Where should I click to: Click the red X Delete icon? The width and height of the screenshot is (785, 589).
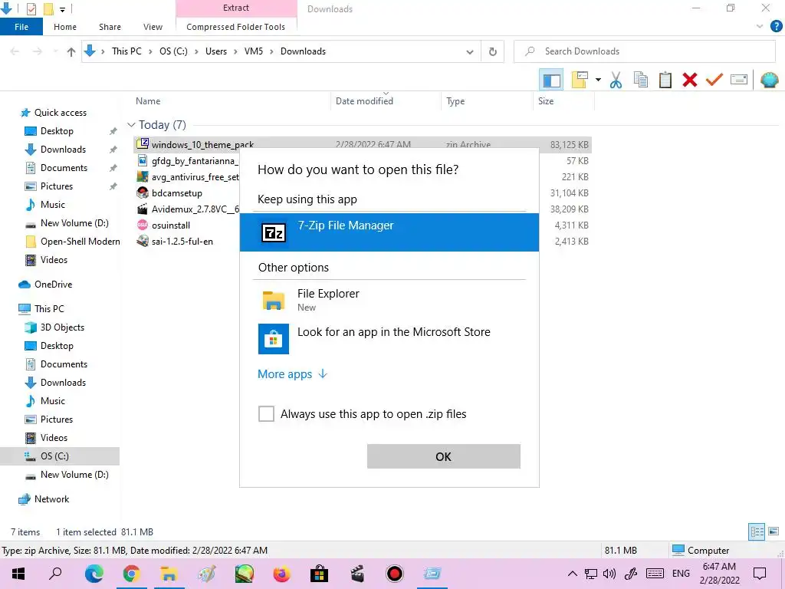tap(690, 80)
